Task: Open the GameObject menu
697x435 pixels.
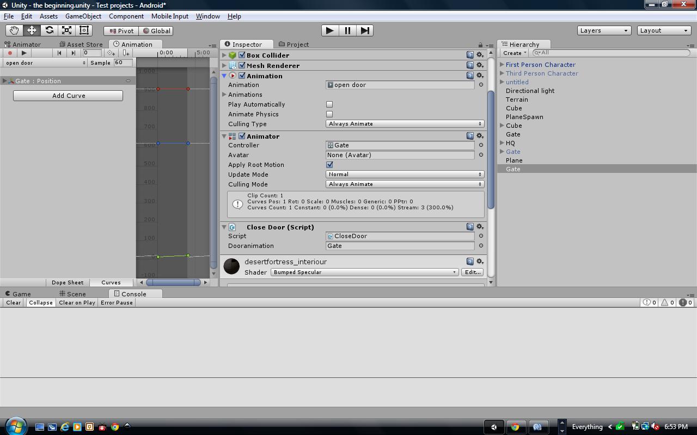Action: pos(83,16)
